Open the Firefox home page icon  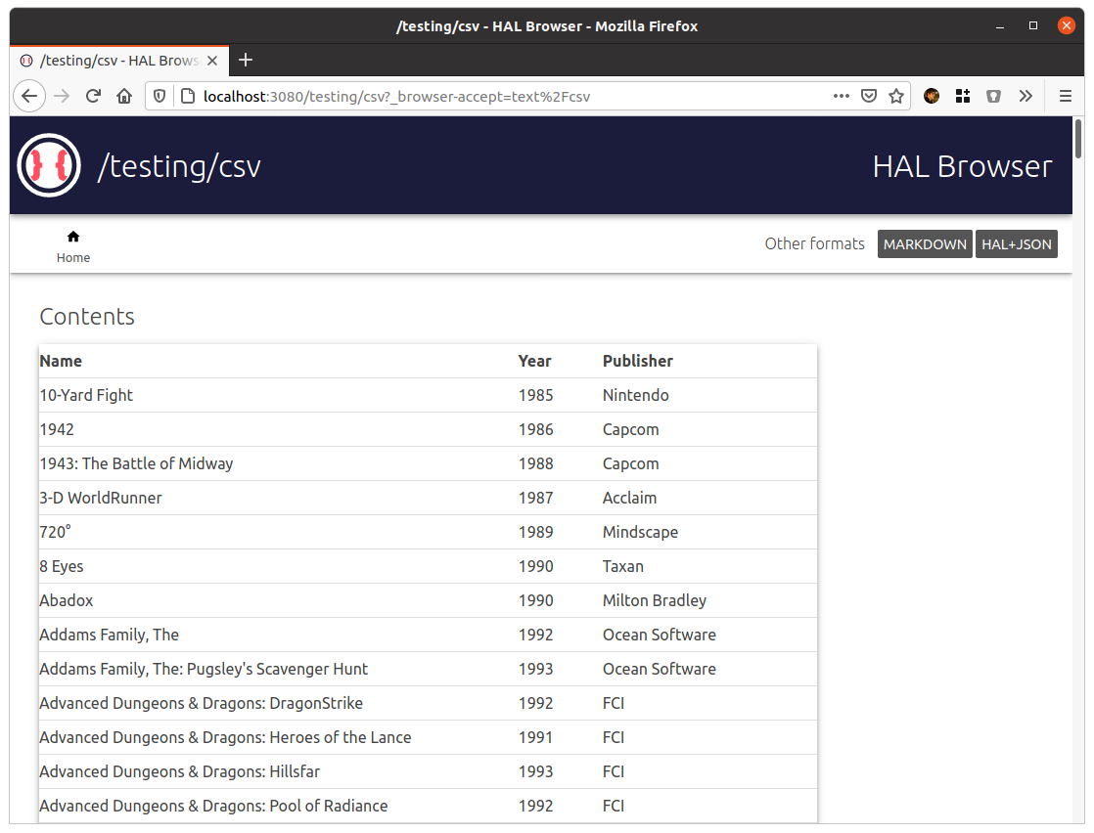coord(124,96)
